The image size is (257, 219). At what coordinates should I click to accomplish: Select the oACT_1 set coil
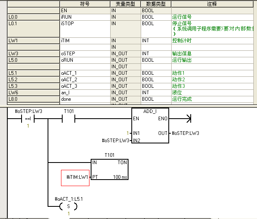click(x=68, y=206)
